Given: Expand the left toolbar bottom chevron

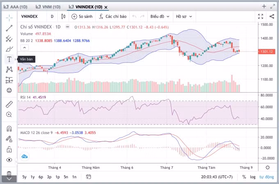Looking at the screenshot, I should [9, 179].
